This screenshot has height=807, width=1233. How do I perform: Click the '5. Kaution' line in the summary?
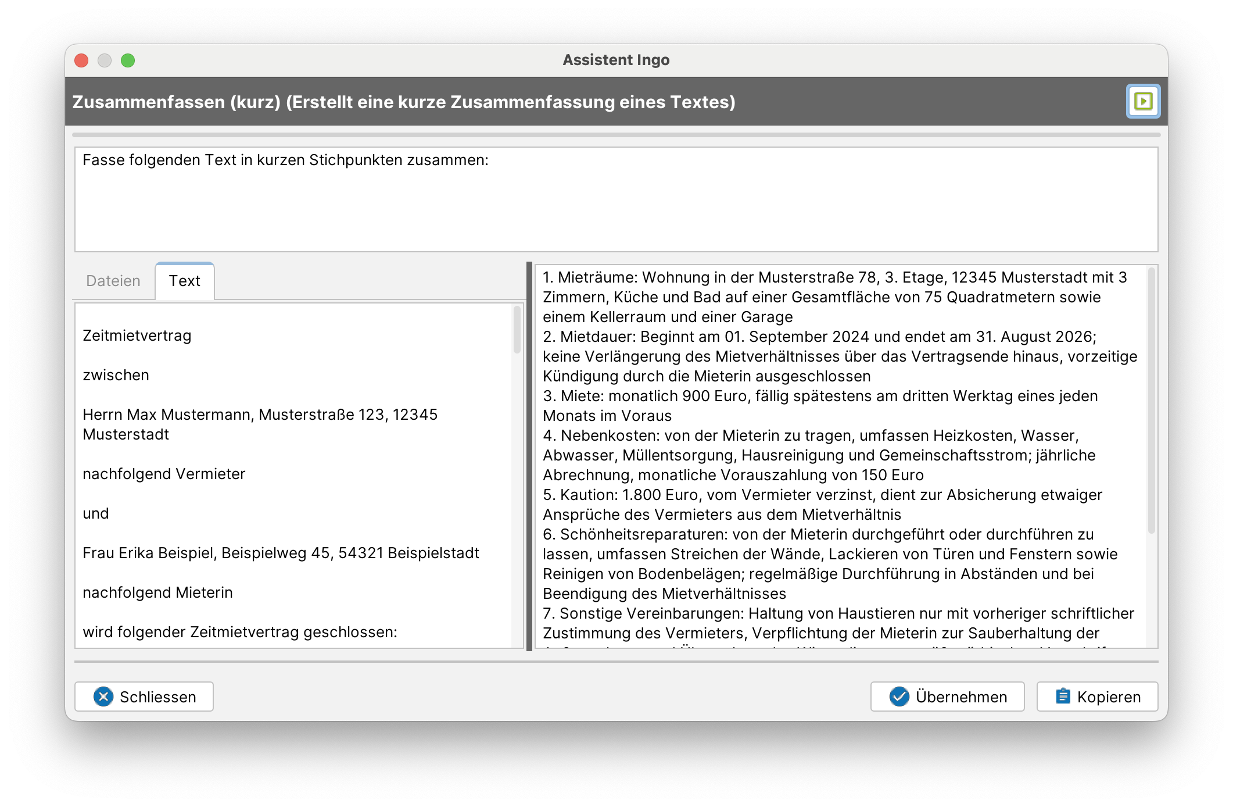pyautogui.click(x=822, y=495)
